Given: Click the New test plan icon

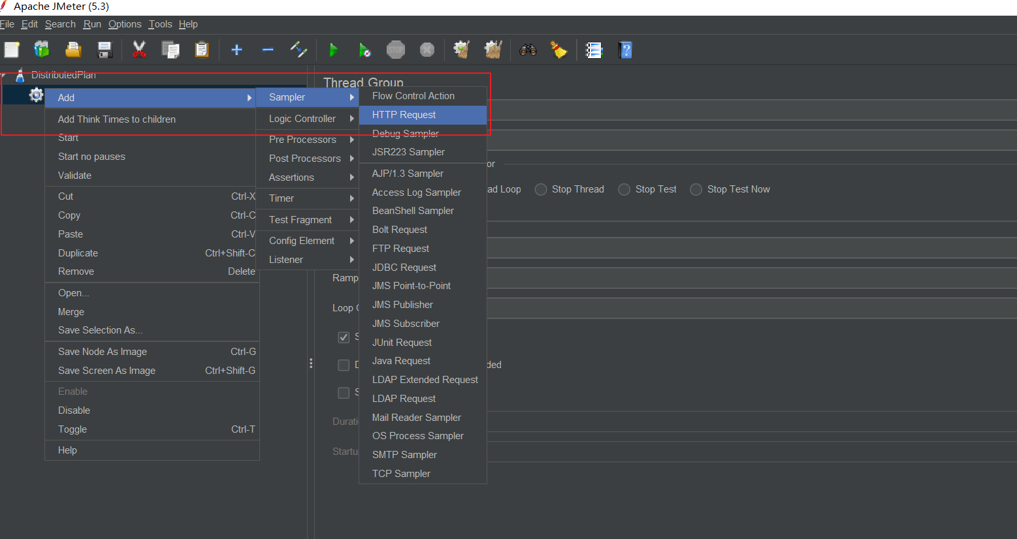Looking at the screenshot, I should coord(12,50).
